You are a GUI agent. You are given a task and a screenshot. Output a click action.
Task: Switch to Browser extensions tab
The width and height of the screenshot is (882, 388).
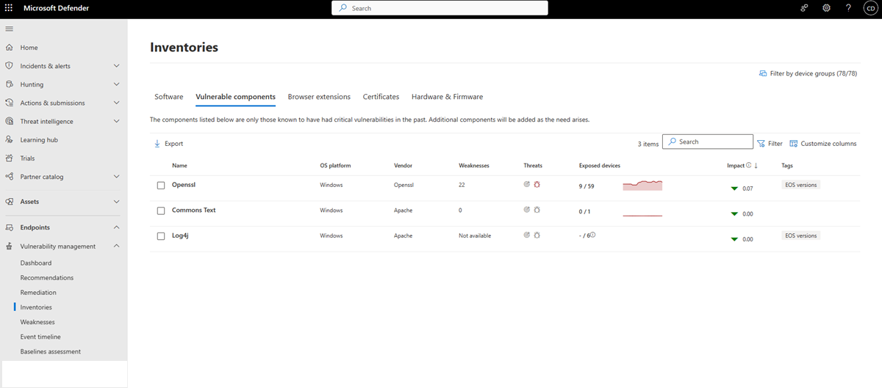tap(319, 97)
